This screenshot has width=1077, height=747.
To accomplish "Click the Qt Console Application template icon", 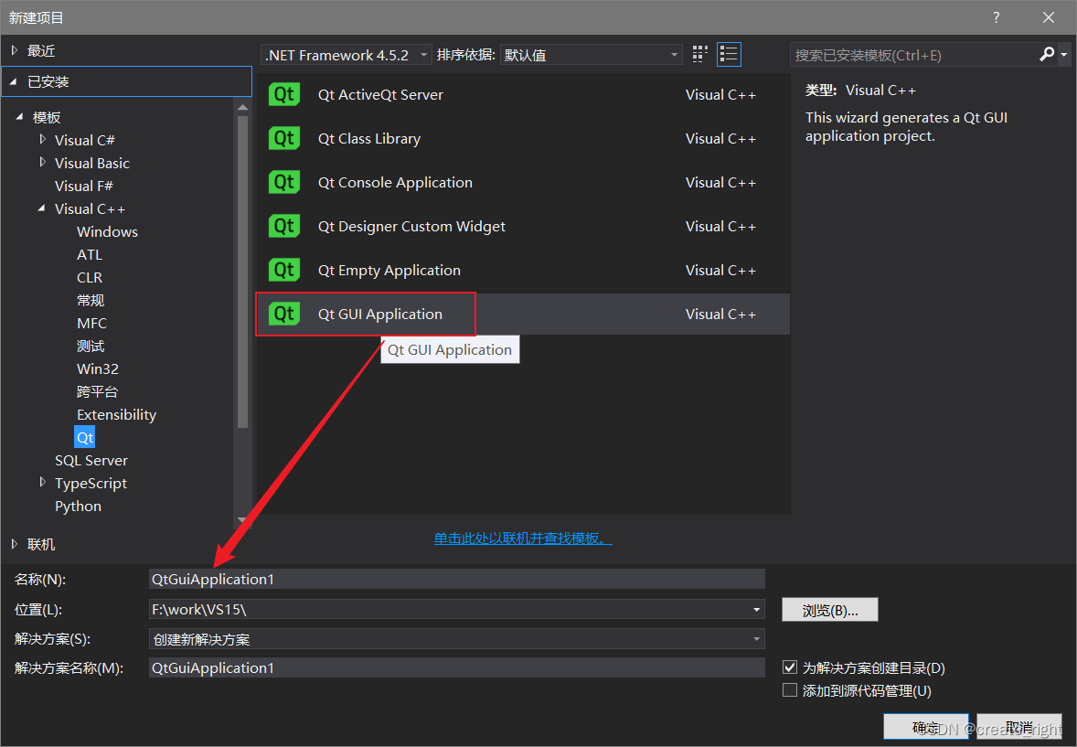I will coord(284,183).
